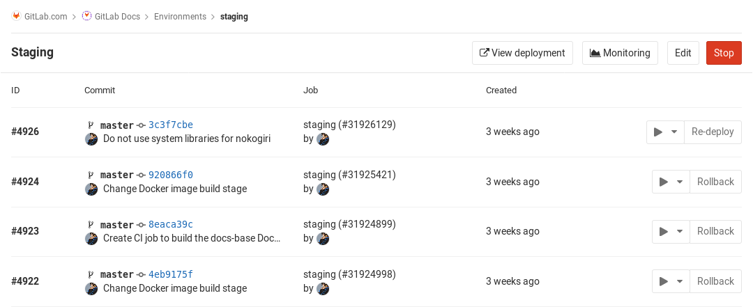Click author avatar beside nokogiri commit message
The height and width of the screenshot is (307, 753).
(x=91, y=139)
